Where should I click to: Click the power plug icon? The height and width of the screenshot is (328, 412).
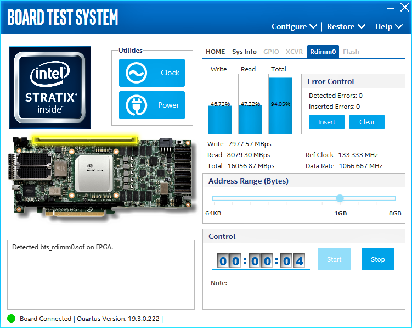pyautogui.click(x=136, y=105)
